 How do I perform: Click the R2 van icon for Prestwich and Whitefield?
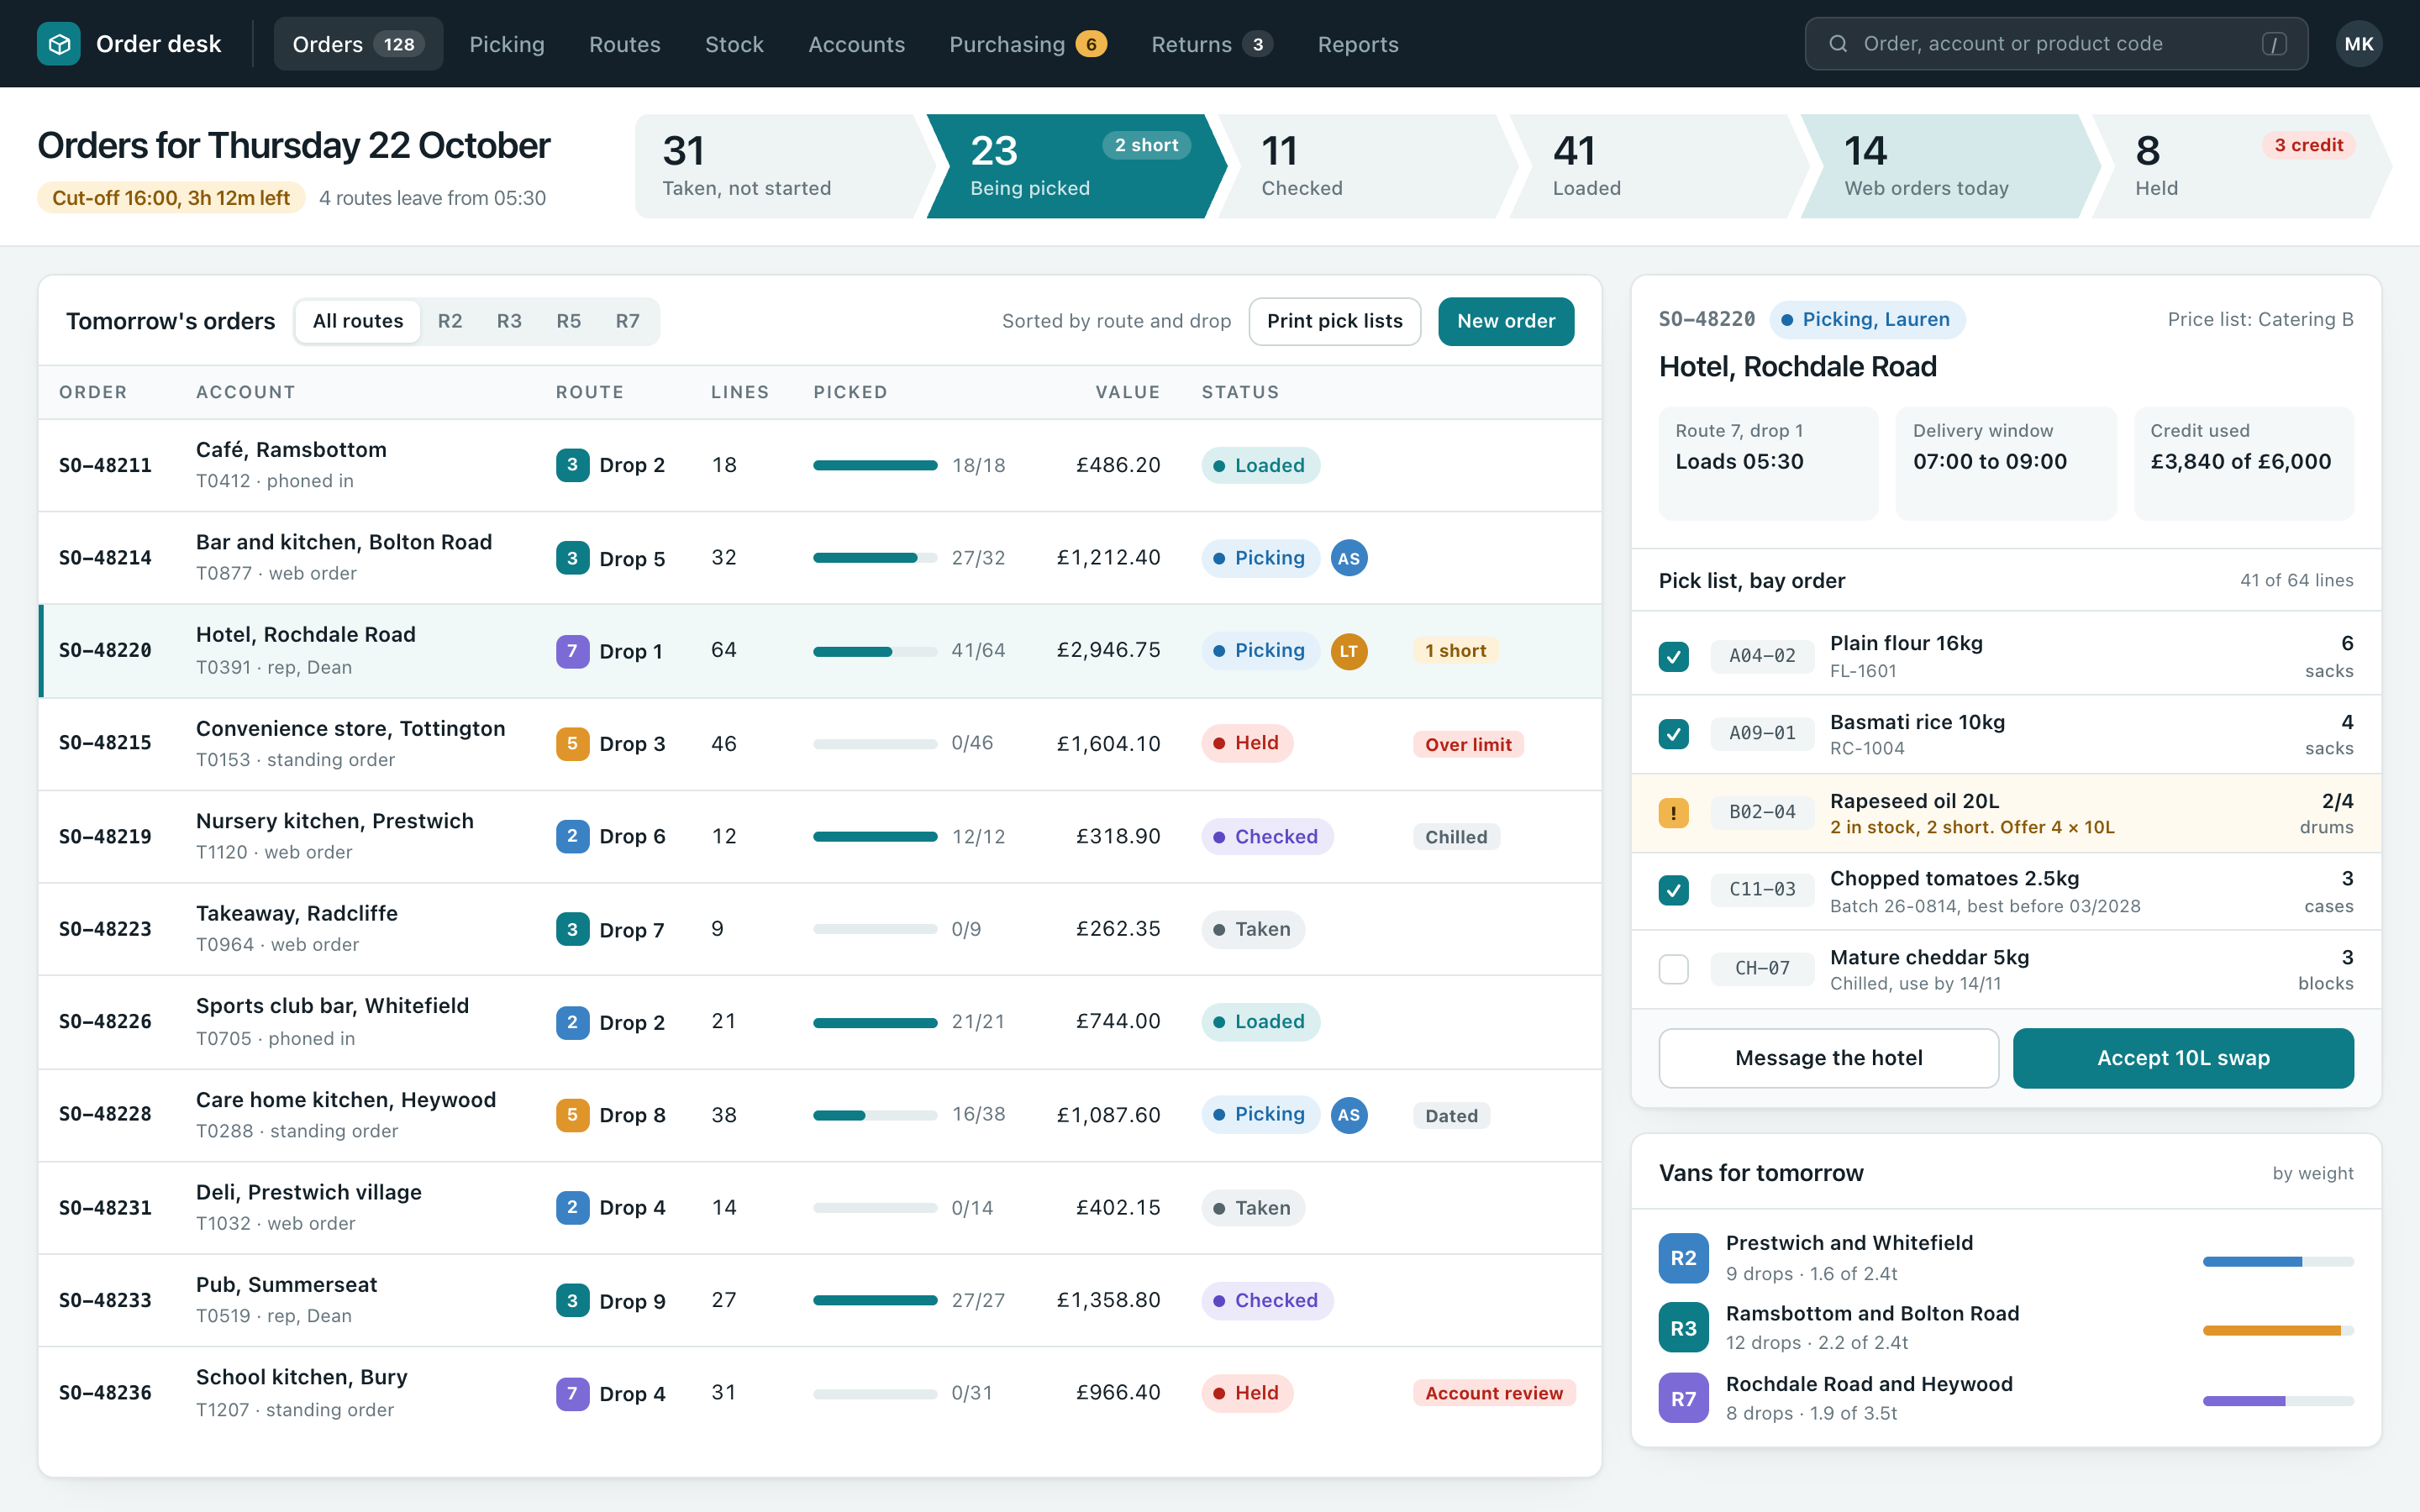(x=1683, y=1258)
